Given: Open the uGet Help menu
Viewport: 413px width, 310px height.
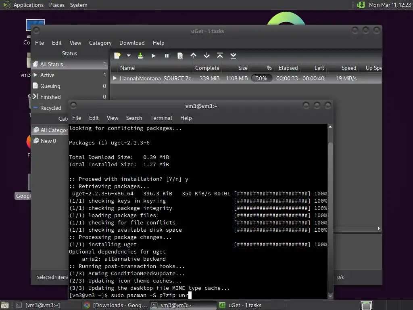Looking at the screenshot, I should tap(159, 43).
